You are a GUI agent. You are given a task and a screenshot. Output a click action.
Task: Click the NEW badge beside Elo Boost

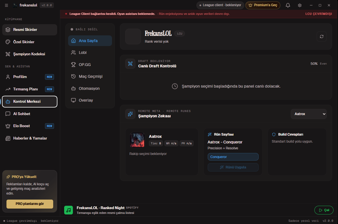click(50, 126)
